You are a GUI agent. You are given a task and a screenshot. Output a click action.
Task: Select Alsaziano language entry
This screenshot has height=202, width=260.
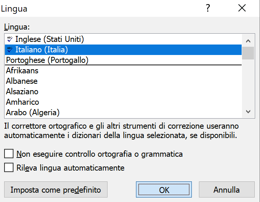click(123, 92)
